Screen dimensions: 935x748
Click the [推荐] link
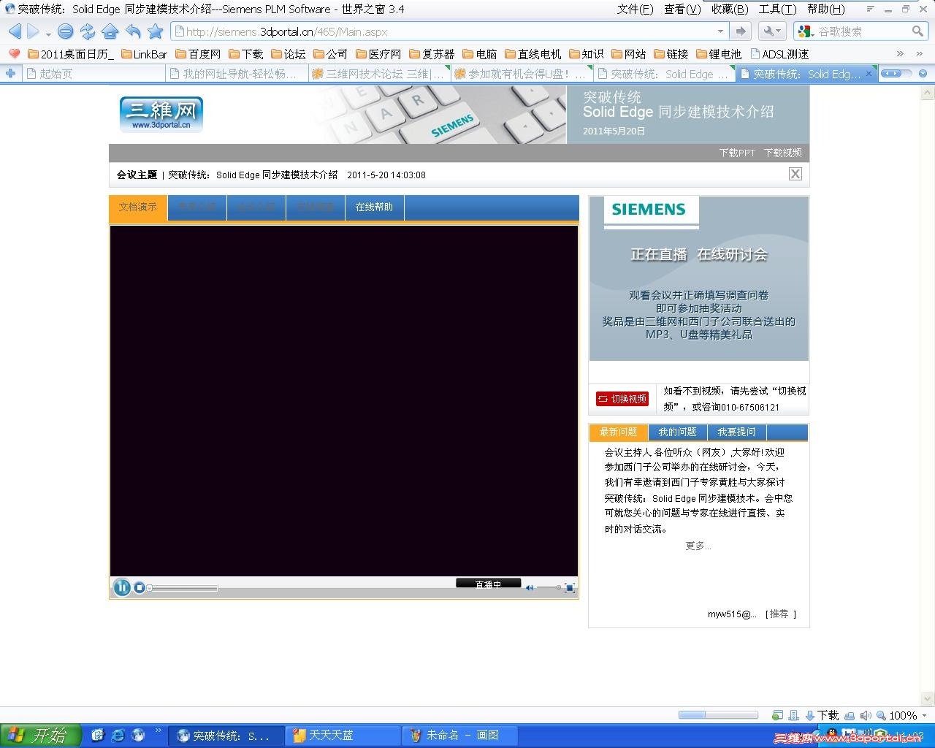coord(780,614)
